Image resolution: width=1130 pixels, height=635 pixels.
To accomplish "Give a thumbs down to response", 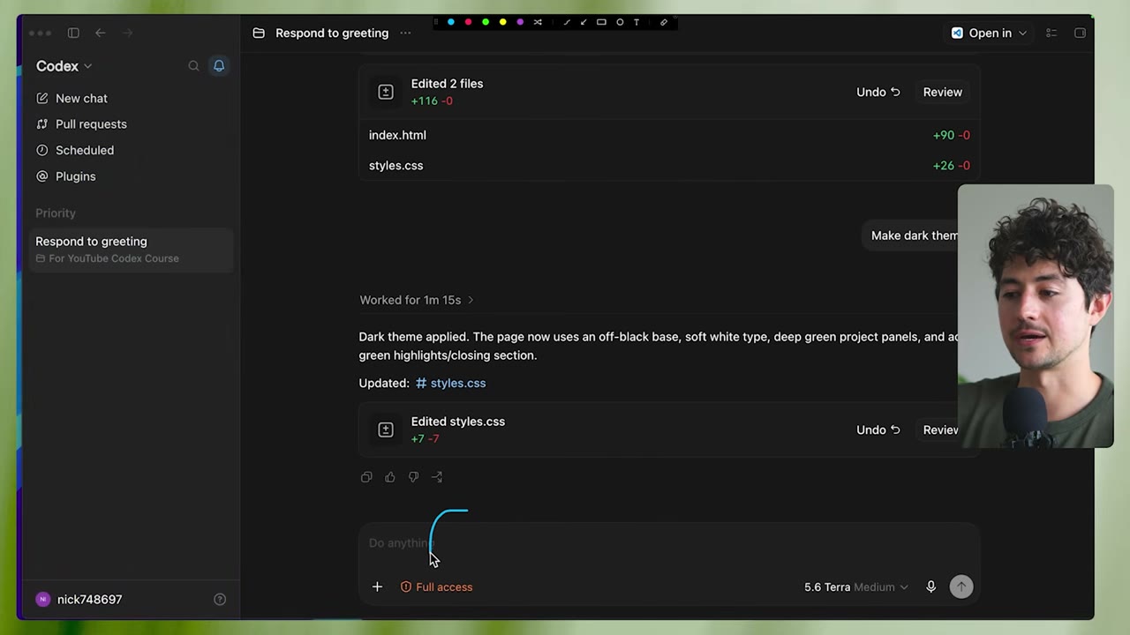I will coord(413,477).
